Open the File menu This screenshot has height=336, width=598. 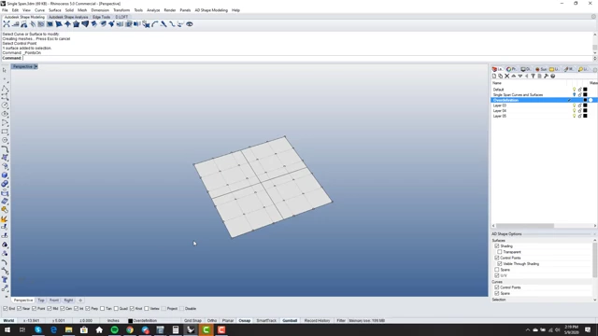pos(5,10)
